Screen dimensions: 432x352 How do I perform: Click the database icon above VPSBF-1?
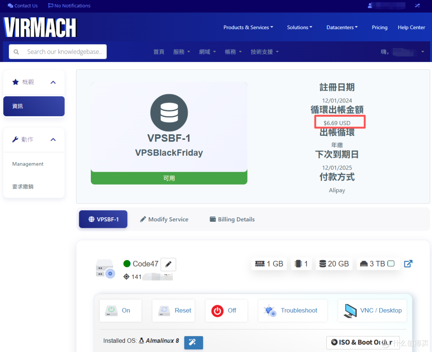click(x=169, y=113)
